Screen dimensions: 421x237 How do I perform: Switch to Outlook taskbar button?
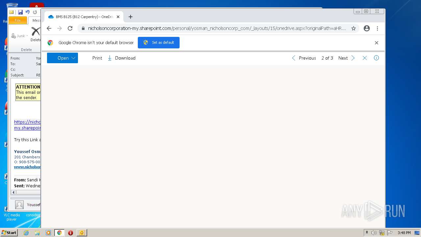click(x=82, y=233)
